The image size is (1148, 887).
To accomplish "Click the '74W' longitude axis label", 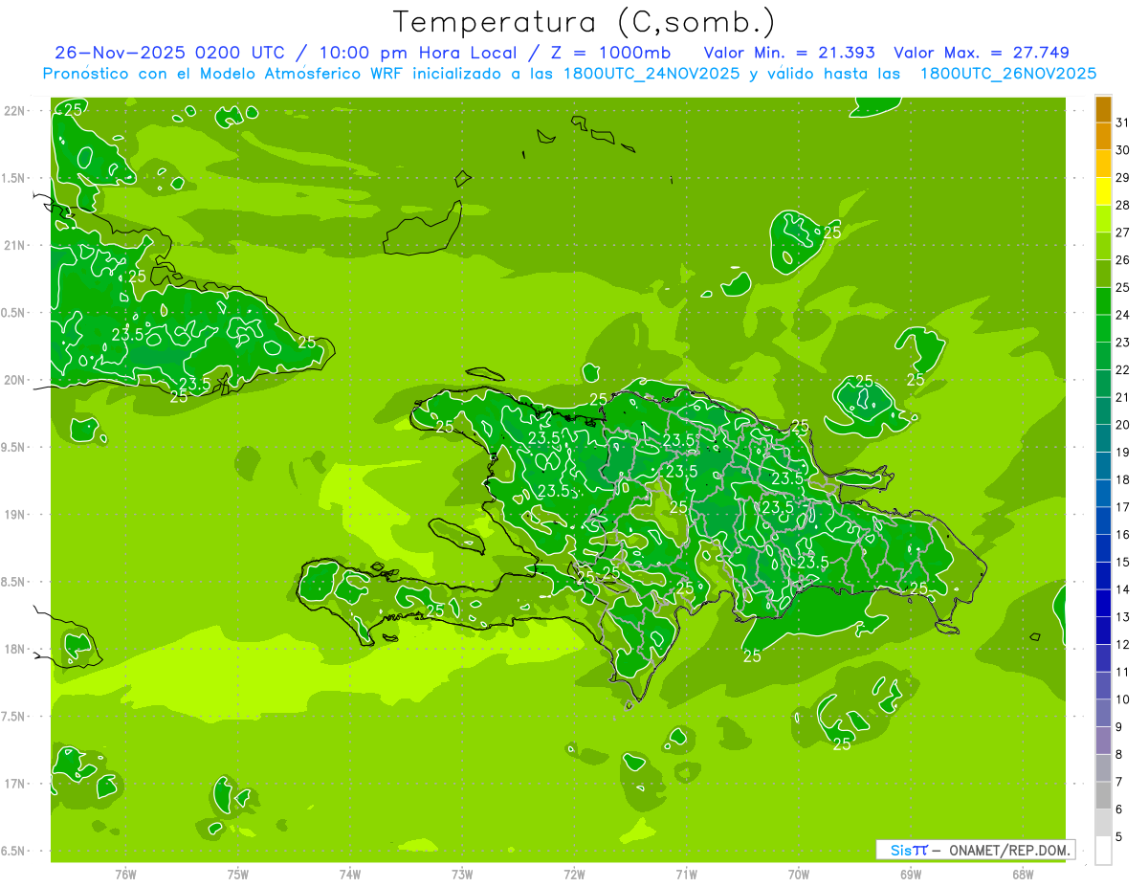I will 349,874.
